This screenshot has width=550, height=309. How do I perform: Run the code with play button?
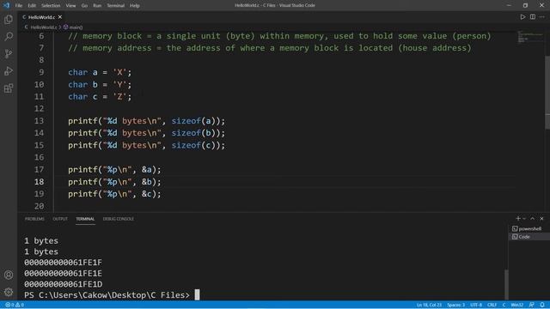coord(522,17)
